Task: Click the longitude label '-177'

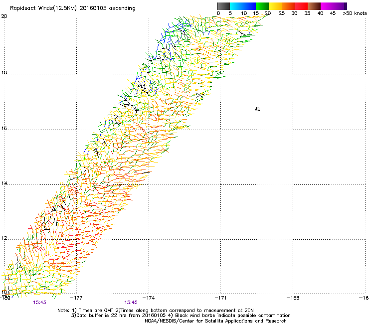Action: (x=76, y=298)
